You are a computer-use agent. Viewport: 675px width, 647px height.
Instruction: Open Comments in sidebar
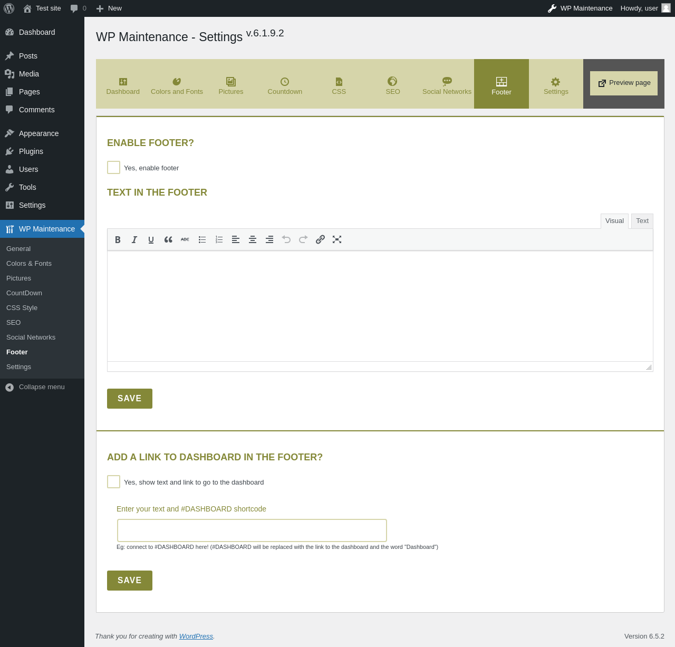click(42, 110)
